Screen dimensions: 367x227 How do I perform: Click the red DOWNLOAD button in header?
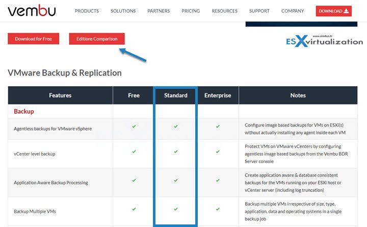coord(333,11)
